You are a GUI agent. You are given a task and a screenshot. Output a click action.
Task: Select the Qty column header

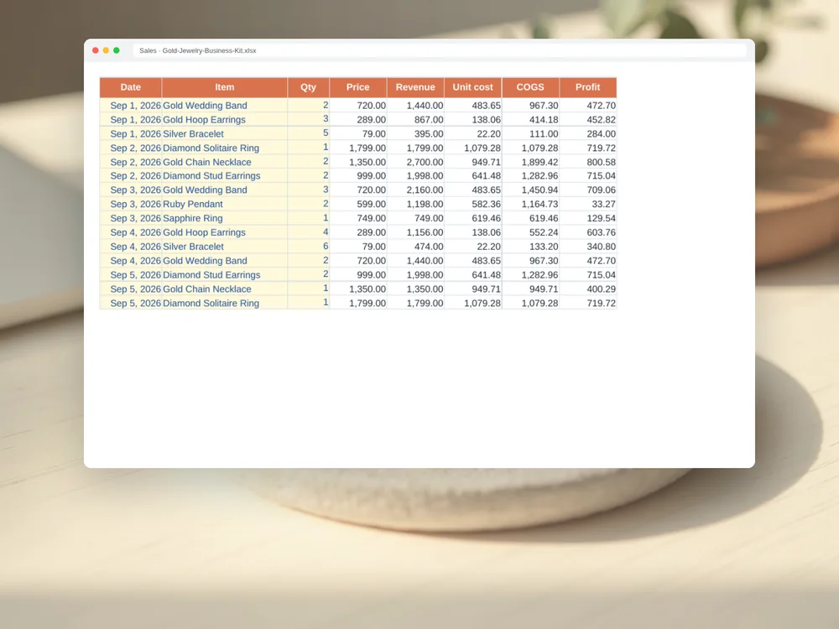click(x=308, y=87)
